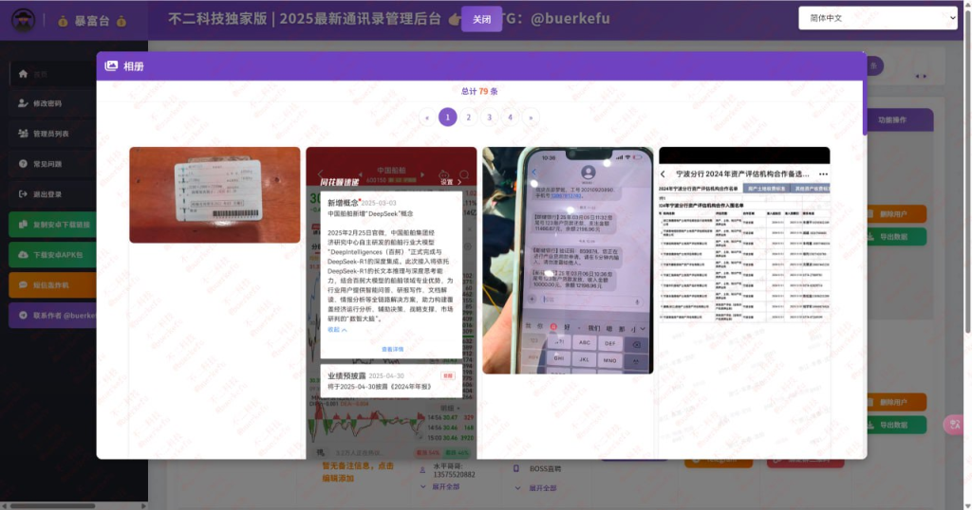Open 修改密码 in the sidebar

[53, 103]
